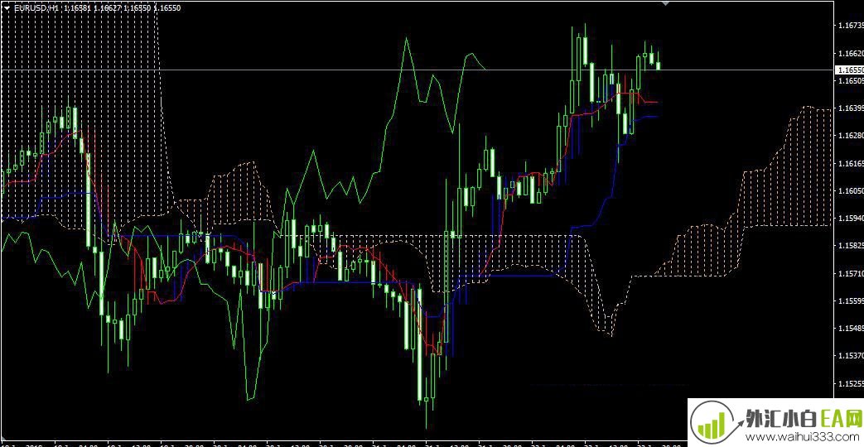The height and width of the screenshot is (447, 864).
Task: Click the highlighted current price label 1.16550
Action: point(850,70)
